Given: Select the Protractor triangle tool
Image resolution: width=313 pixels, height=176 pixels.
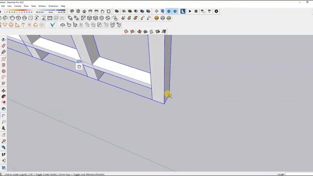Looking at the screenshot, I should [x=17, y=25].
